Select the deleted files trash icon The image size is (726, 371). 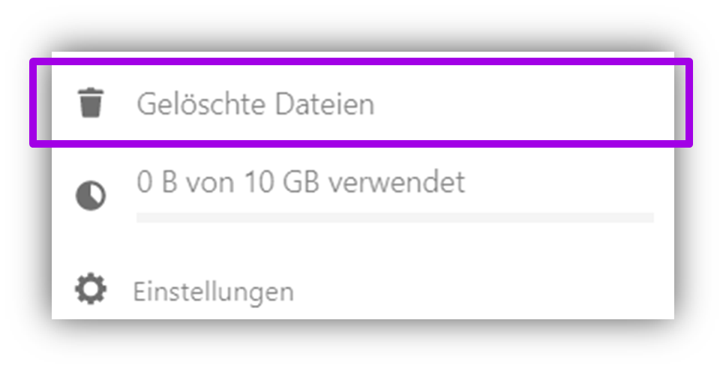[91, 103]
